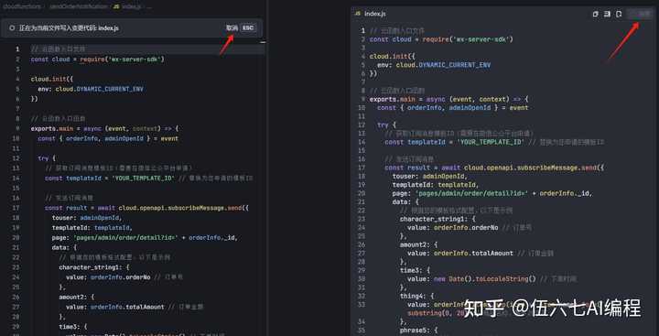The image size is (659, 336).
Task: Click the JS file icon in the breadcrumb
Action: click(116, 6)
